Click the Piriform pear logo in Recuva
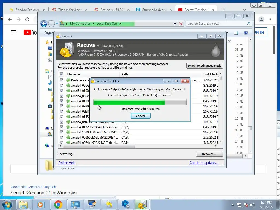 click(x=215, y=50)
